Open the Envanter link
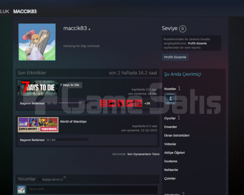This screenshot has width=244, height=195. point(171,127)
